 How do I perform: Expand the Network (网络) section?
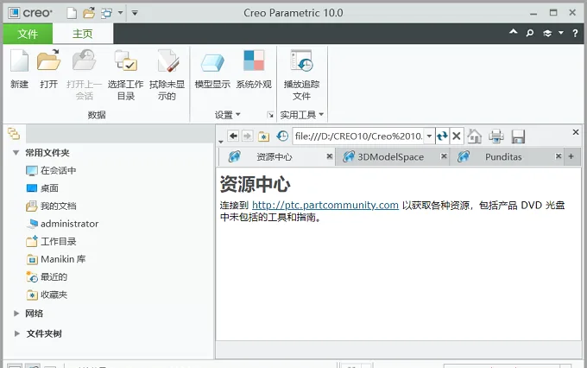(16, 314)
